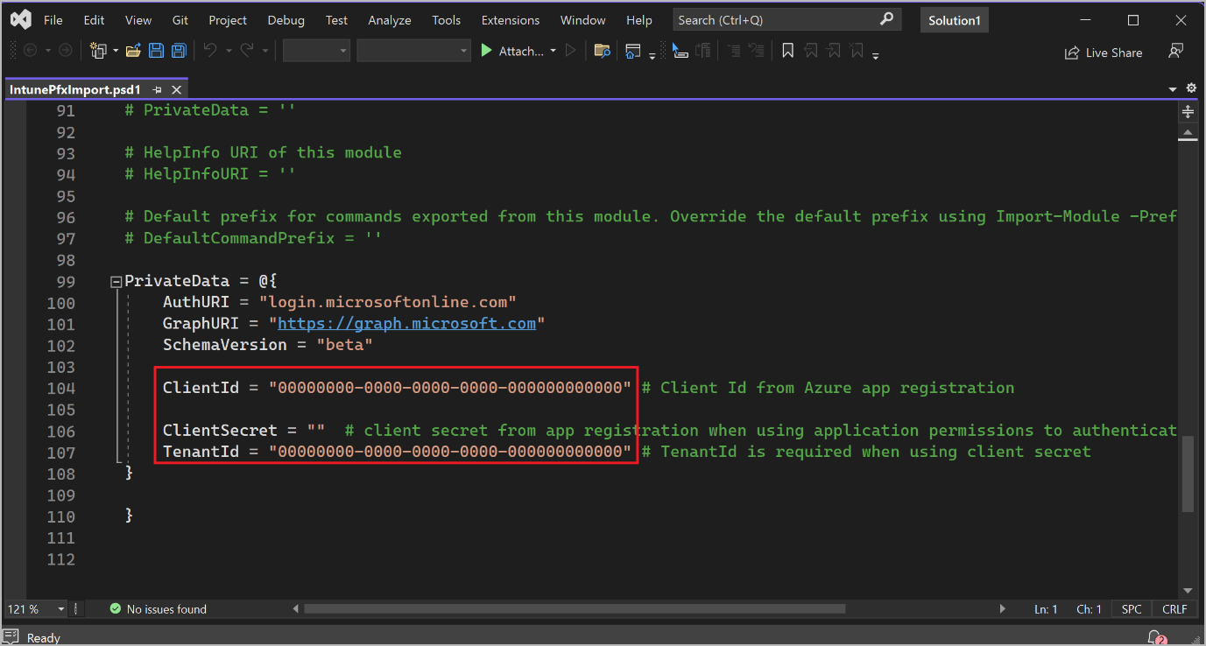1206x646 pixels.
Task: Click the Live Share button
Action: pos(1104,53)
